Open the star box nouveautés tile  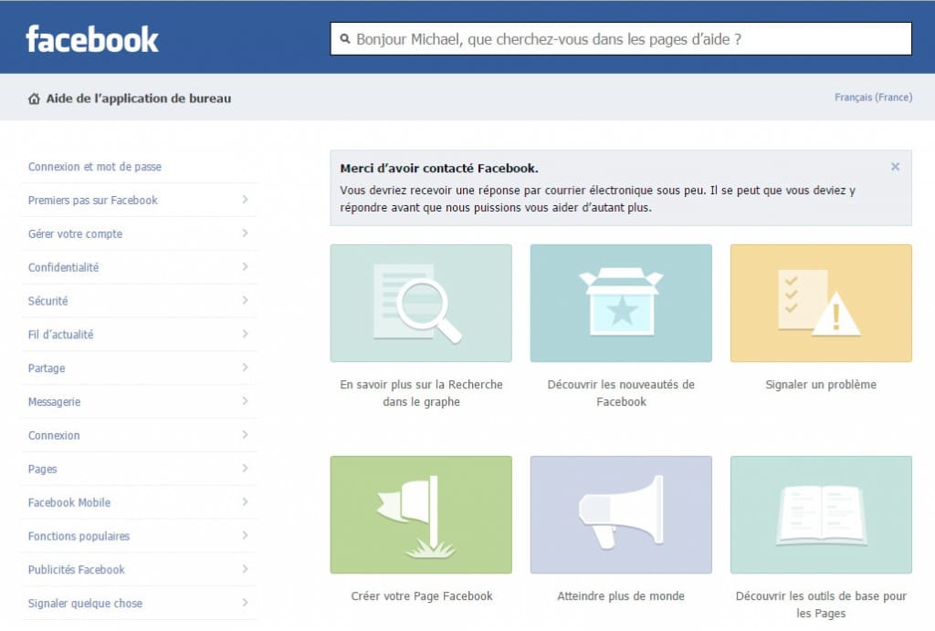tap(621, 303)
